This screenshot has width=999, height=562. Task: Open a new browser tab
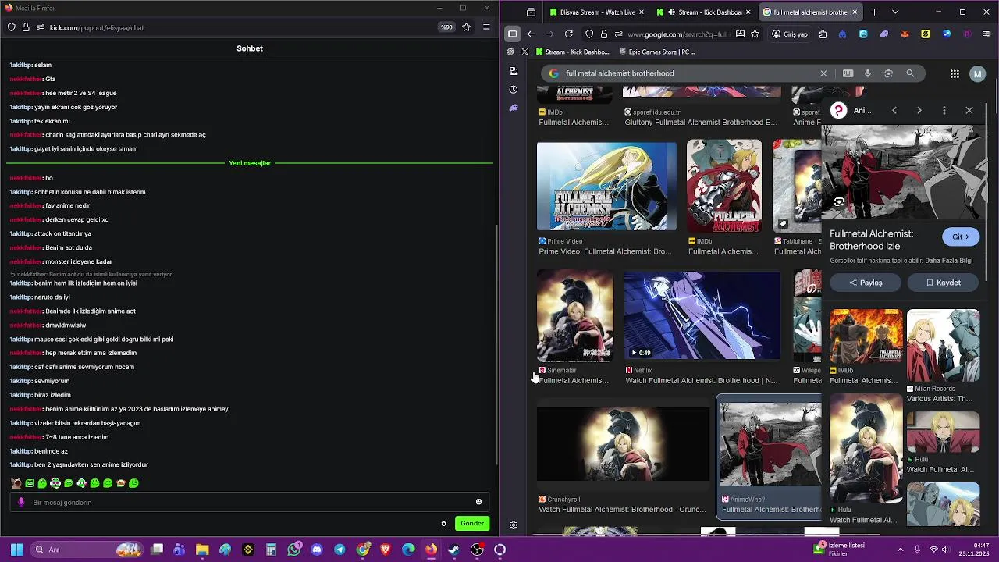point(874,12)
